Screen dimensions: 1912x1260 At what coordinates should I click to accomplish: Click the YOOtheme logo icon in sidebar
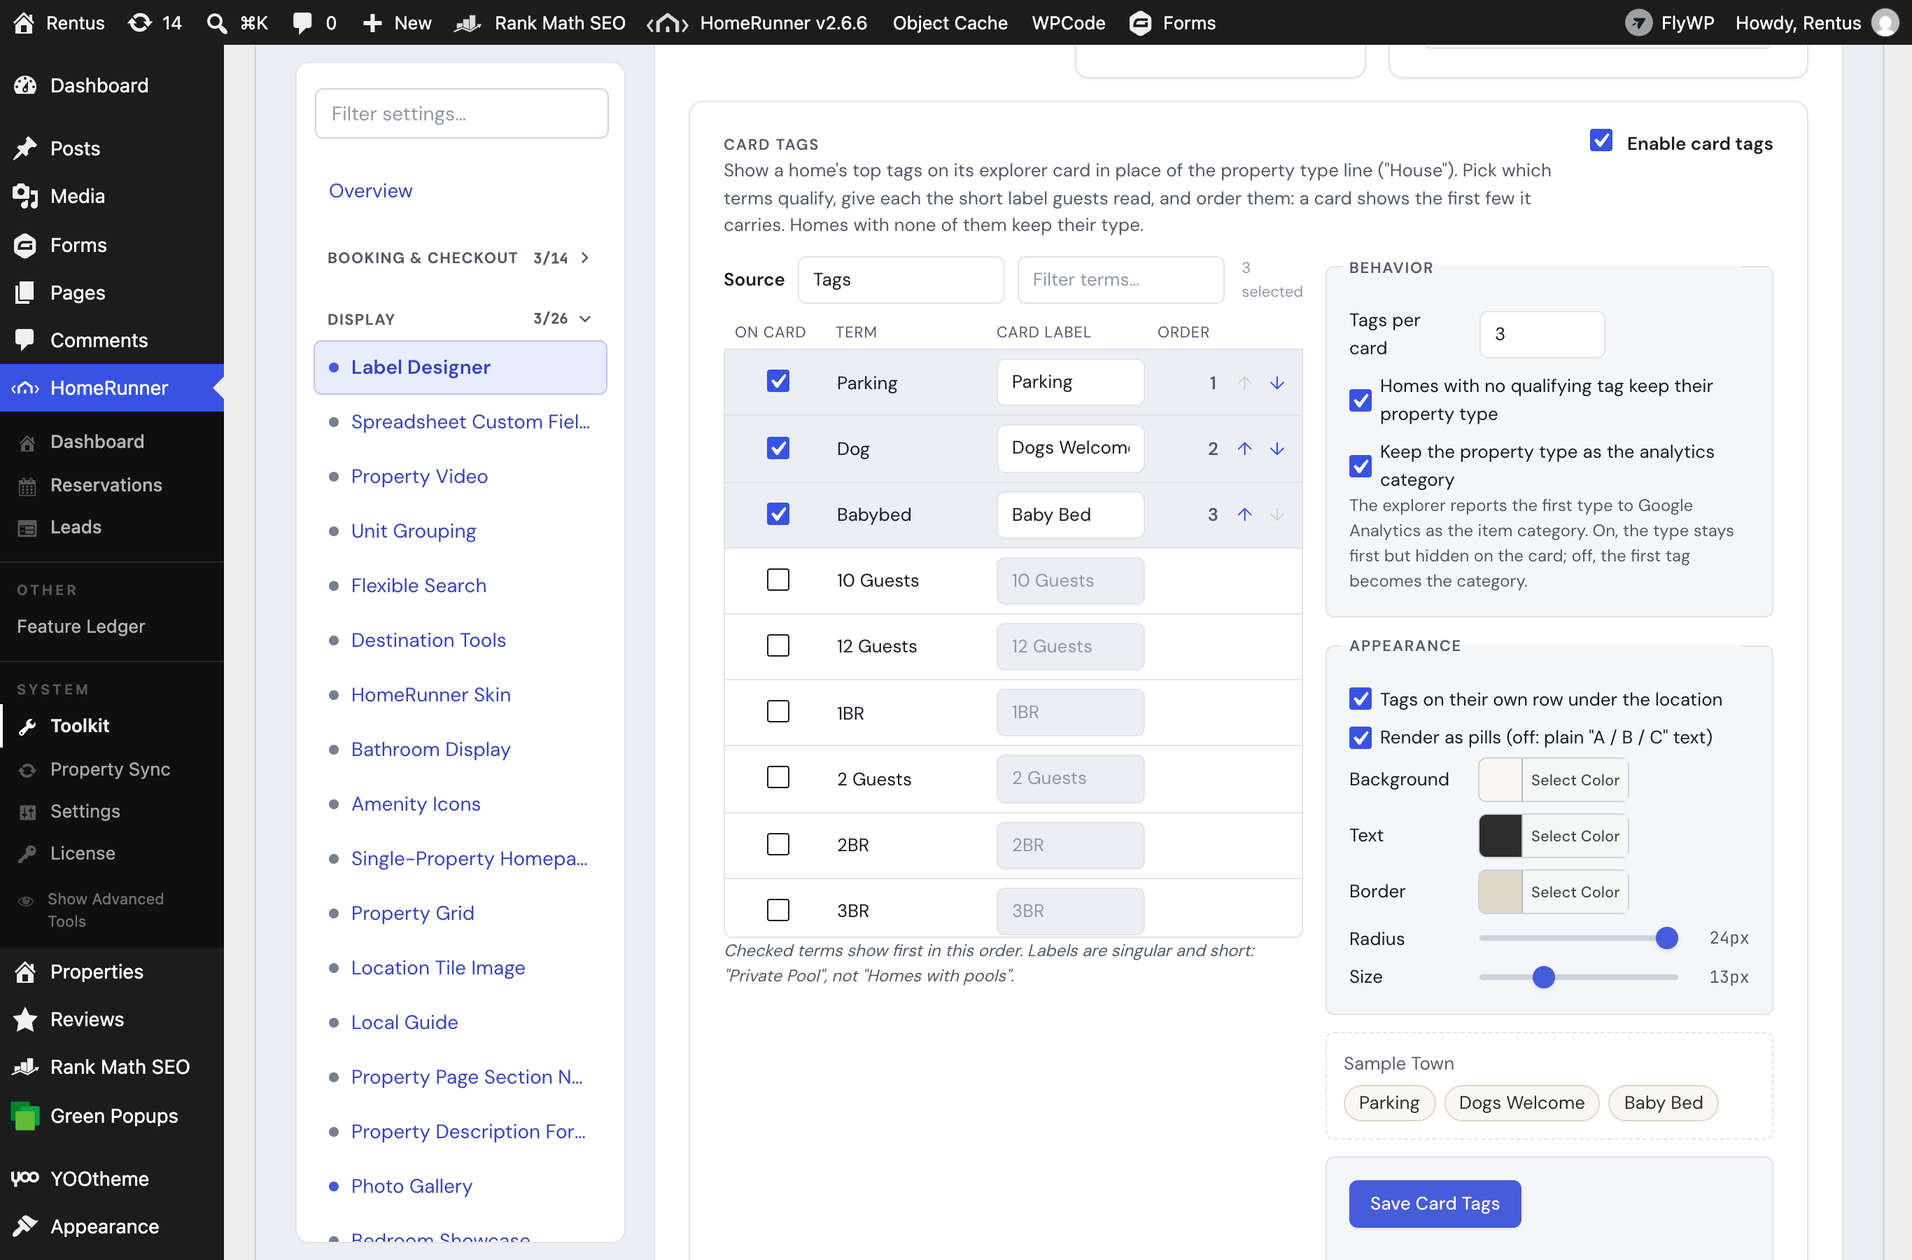click(25, 1178)
